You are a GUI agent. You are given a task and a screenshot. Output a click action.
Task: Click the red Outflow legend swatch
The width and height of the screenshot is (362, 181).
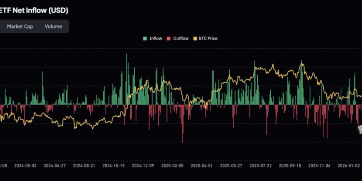tap(169, 39)
